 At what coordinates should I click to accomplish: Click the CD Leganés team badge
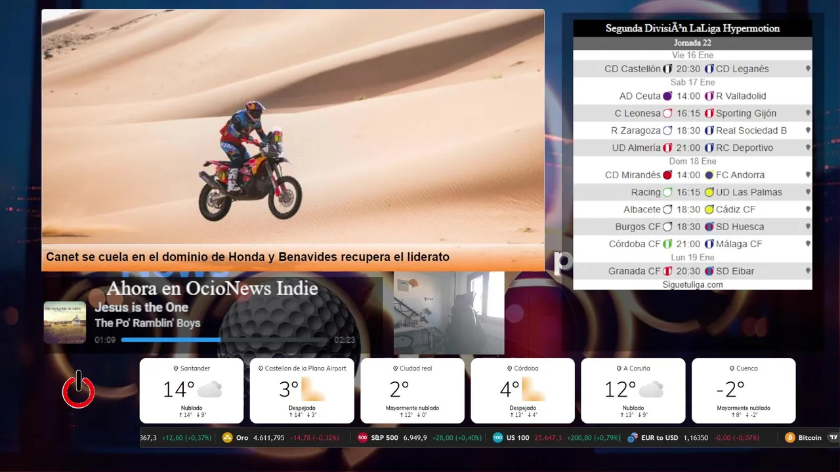pos(709,69)
